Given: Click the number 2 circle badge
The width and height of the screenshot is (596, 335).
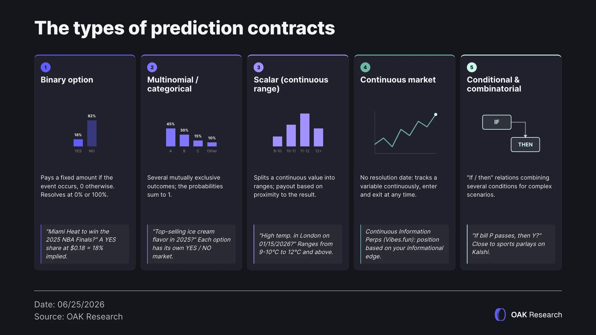Looking at the screenshot, I should (x=152, y=67).
